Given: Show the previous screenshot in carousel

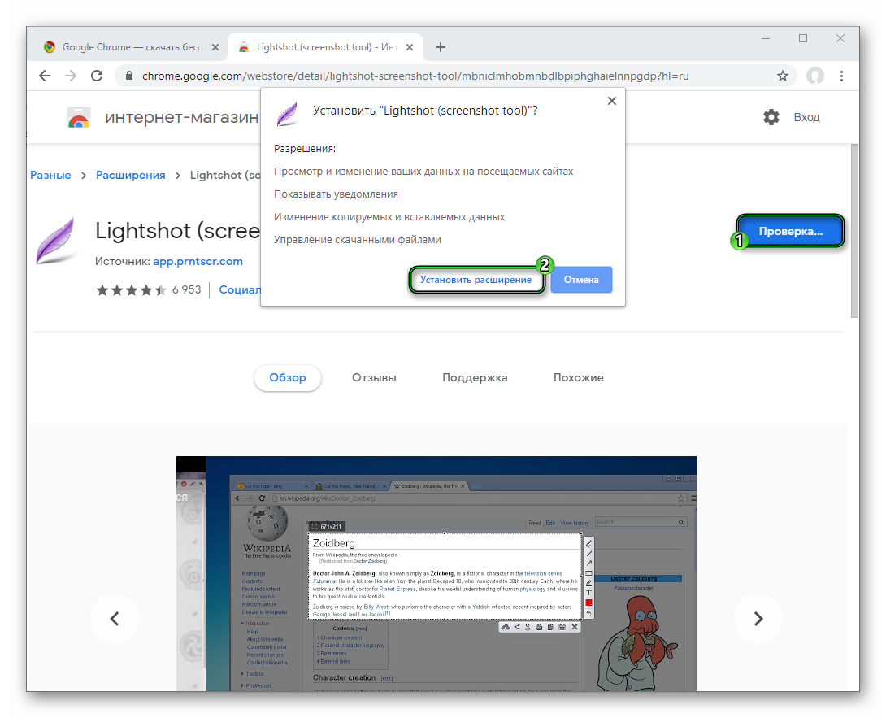Looking at the screenshot, I should (115, 619).
